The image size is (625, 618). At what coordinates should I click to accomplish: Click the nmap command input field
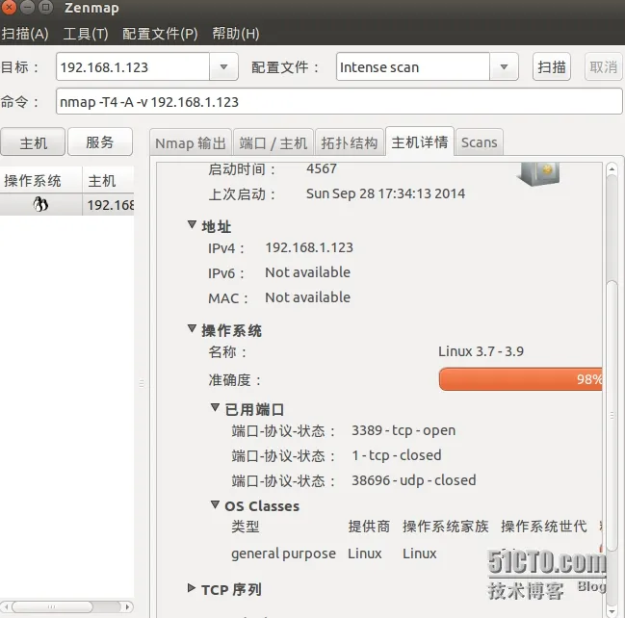coord(339,102)
